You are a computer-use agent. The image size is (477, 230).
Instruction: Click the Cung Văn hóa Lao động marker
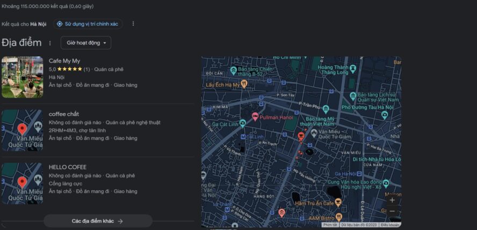[386, 183]
